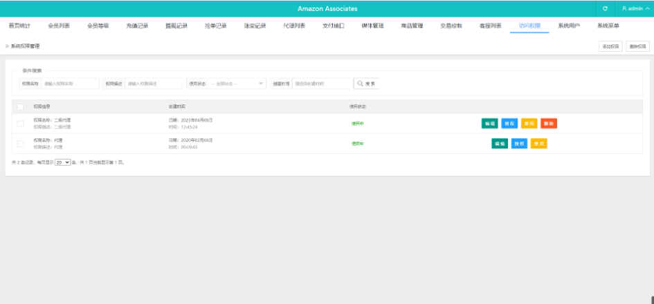This screenshot has width=654, height=304.
Task: Open the 提现记录 tab
Action: [176, 26]
